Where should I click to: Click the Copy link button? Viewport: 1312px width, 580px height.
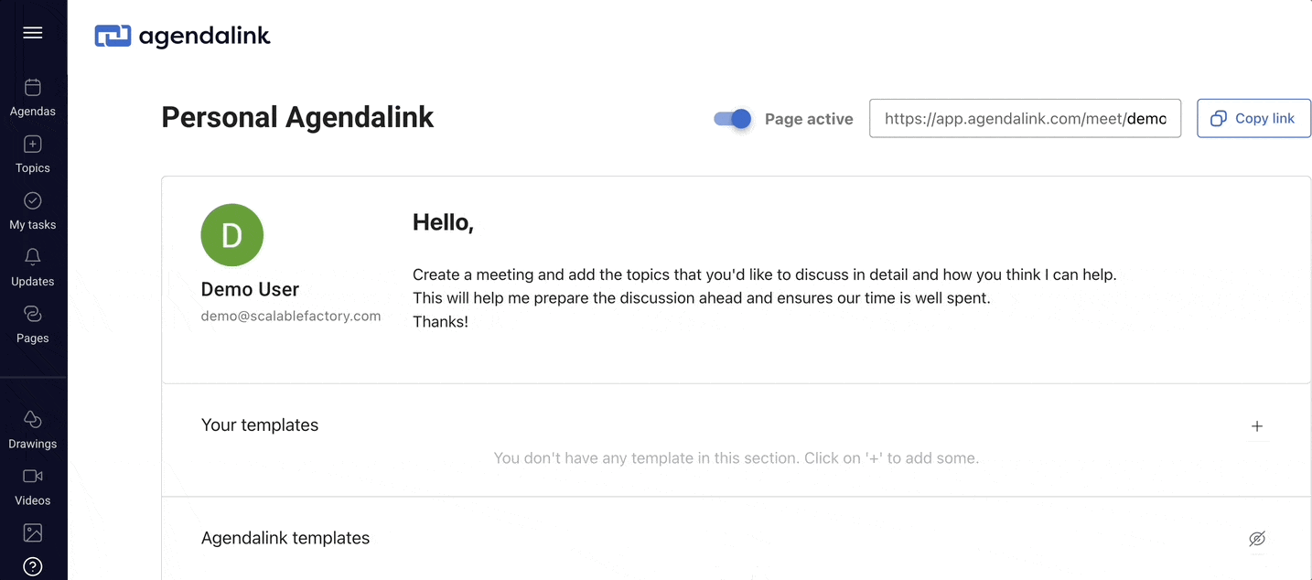point(1253,119)
